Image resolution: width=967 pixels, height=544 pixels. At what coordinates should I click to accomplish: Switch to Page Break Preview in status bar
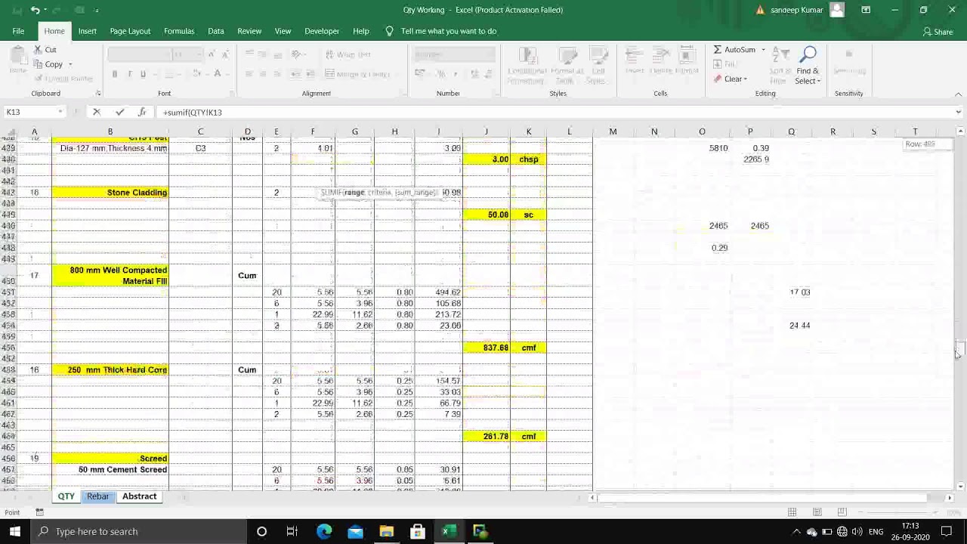pyautogui.click(x=842, y=512)
